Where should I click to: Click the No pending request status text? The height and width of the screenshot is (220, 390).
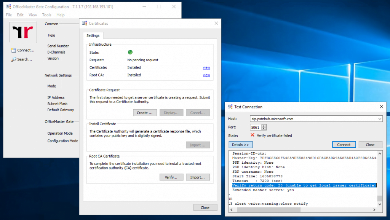143,60
